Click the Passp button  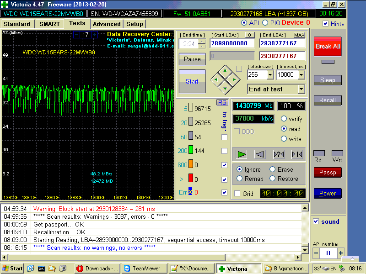pos(328,173)
